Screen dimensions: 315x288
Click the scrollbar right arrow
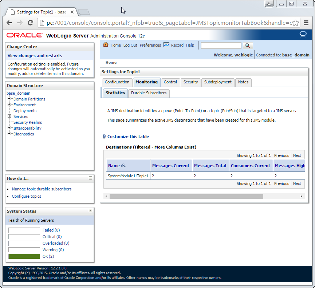301,196
